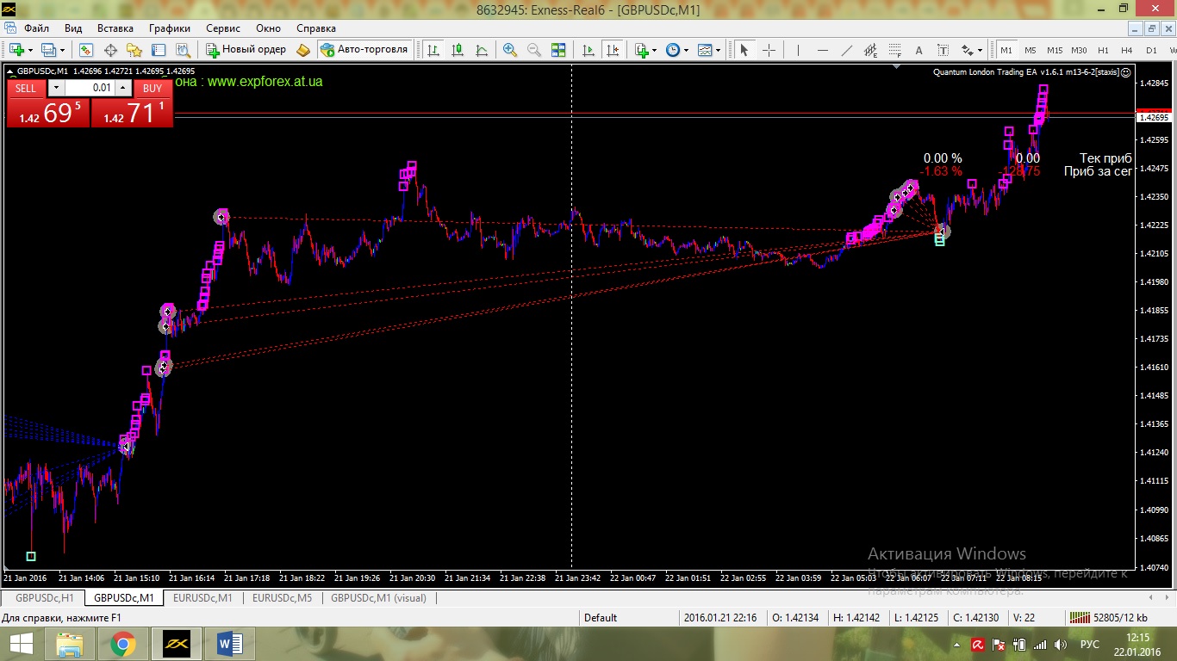
Task: Switch chart to Candlesticks mode
Action: [457, 50]
